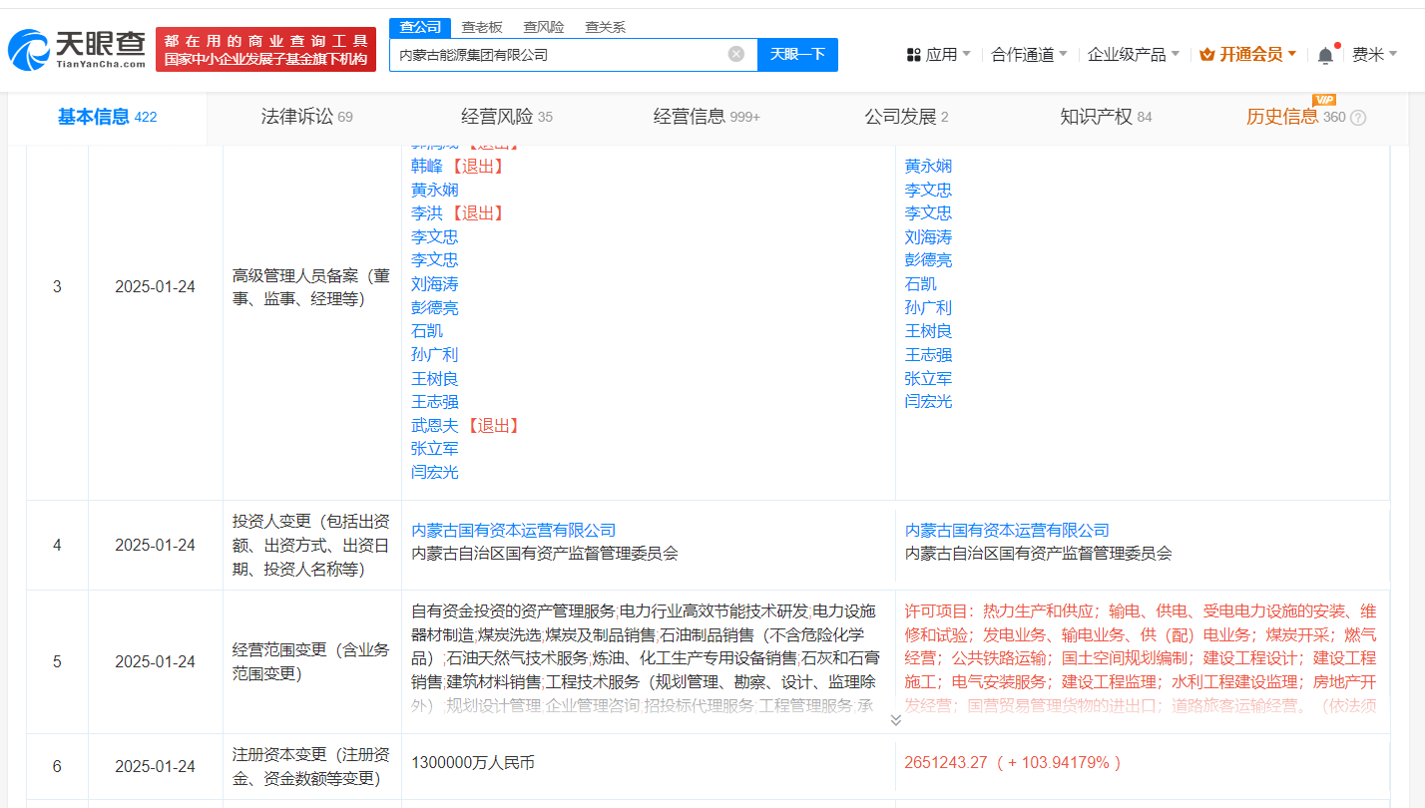Open the notification bell icon
Image resolution: width=1425 pixels, height=808 pixels.
(1325, 56)
